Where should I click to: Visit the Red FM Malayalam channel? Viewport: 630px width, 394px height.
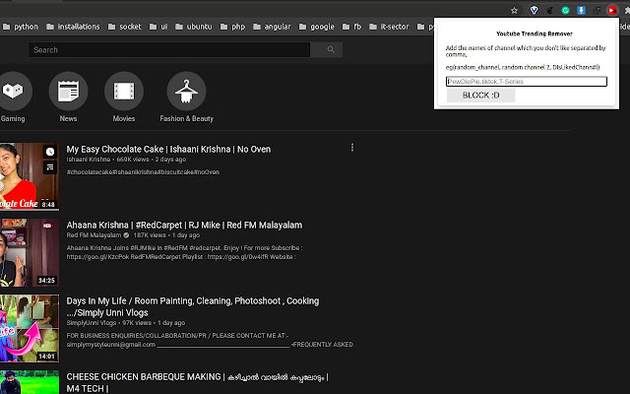[94, 235]
